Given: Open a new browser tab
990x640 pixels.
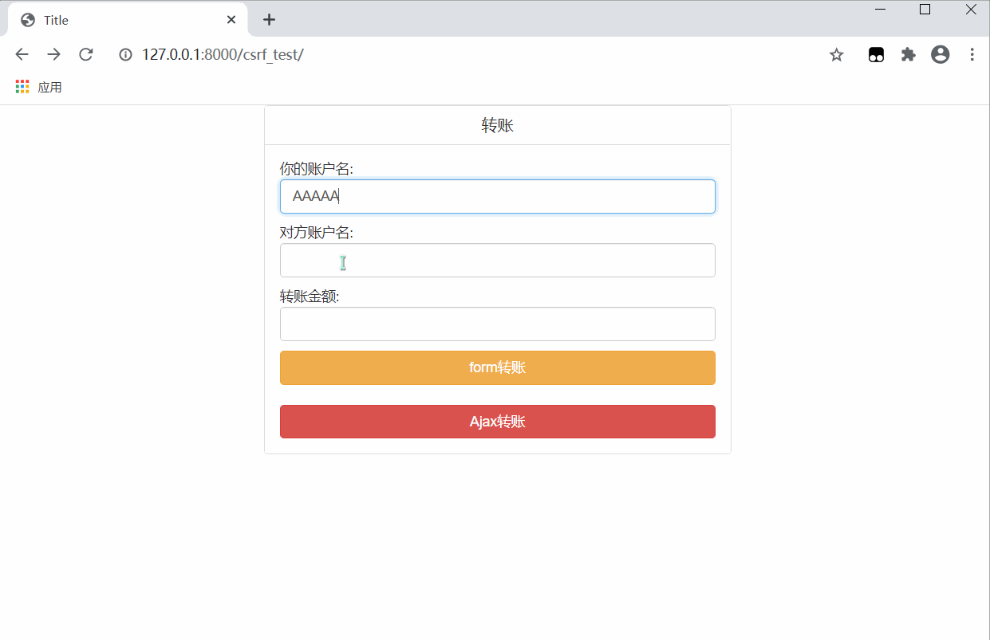Looking at the screenshot, I should [269, 20].
